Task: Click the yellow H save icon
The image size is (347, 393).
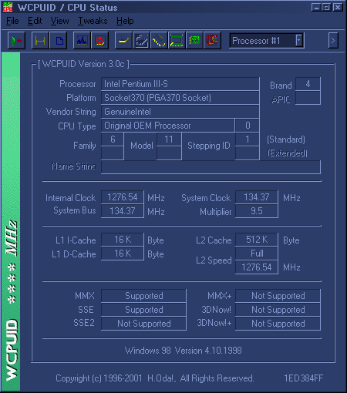Action: tap(40, 40)
